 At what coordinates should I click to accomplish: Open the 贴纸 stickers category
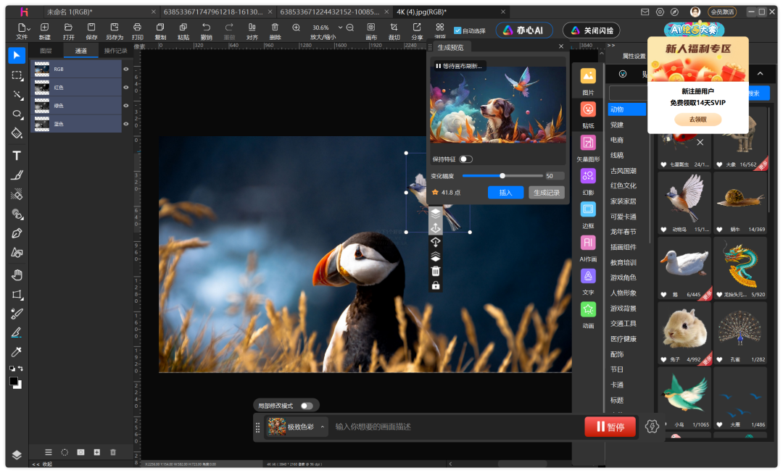pos(588,114)
